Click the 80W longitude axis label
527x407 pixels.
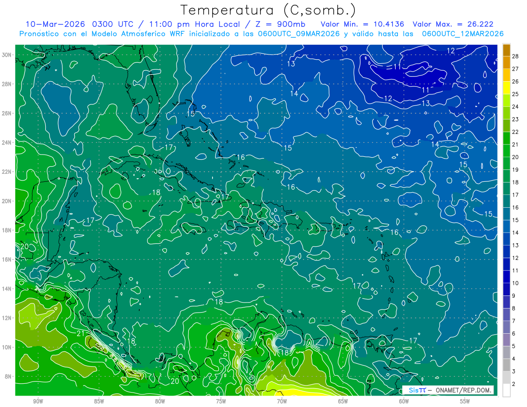pos(160,401)
